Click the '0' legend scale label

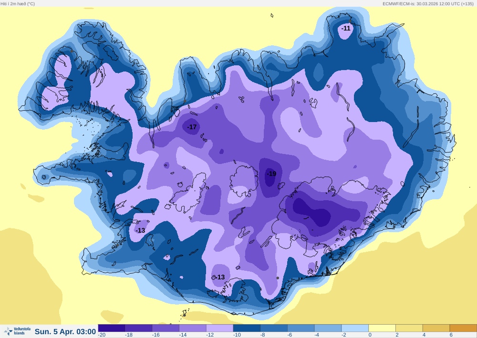click(370, 335)
